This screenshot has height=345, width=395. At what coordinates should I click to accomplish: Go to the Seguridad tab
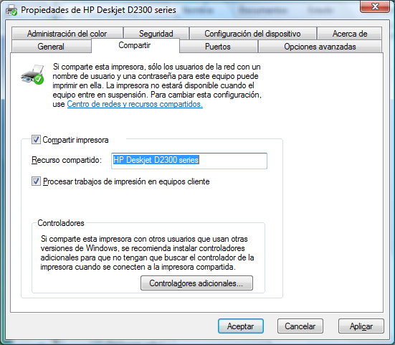coord(156,34)
